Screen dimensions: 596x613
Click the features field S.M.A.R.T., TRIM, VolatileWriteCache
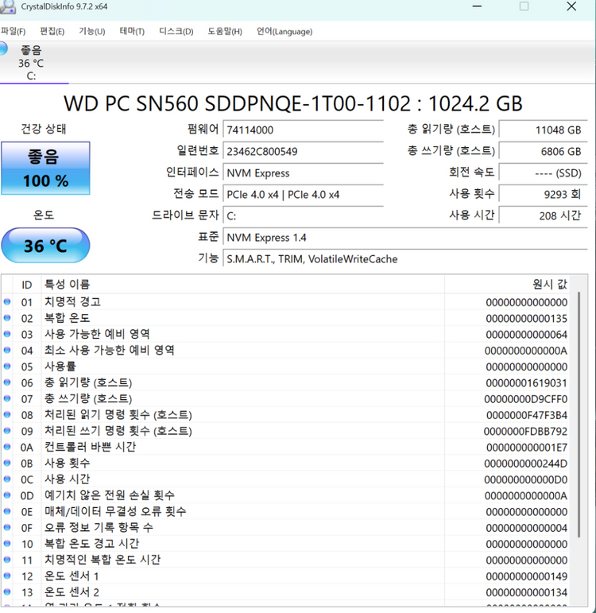(x=405, y=259)
